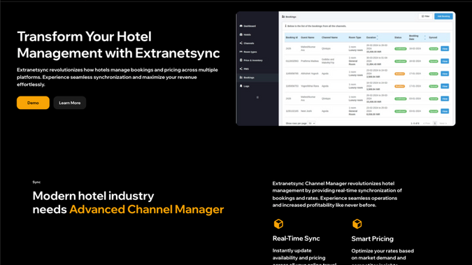Click the Synced badge in Prathima Madiwa row
472x265 pixels.
click(434, 61)
